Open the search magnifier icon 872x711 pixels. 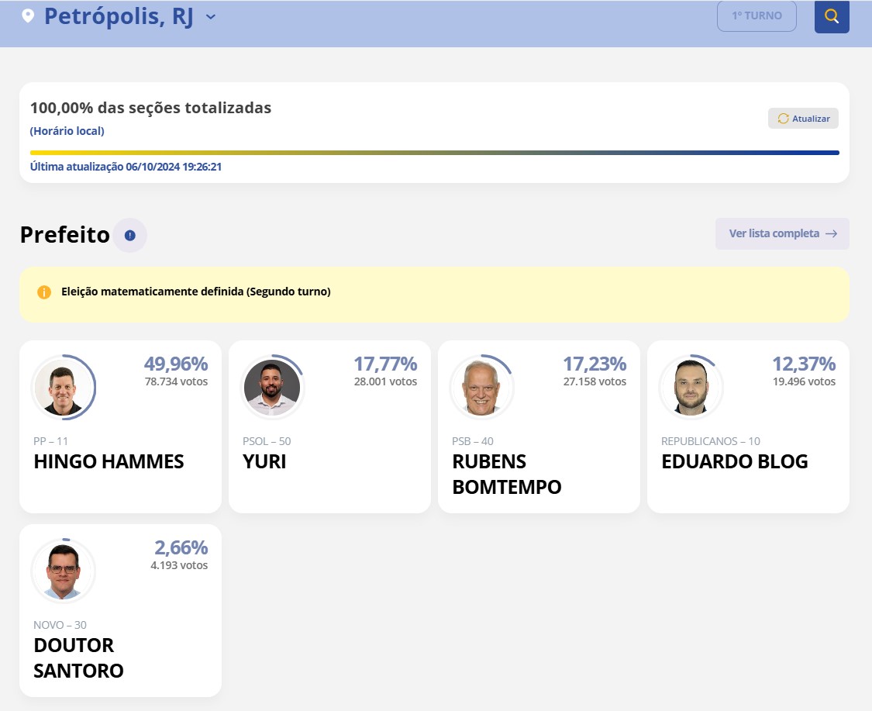click(831, 16)
